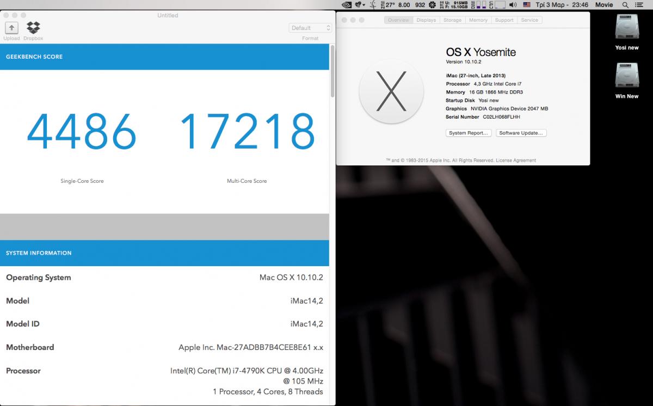Switch to the Memory tab

[478, 20]
